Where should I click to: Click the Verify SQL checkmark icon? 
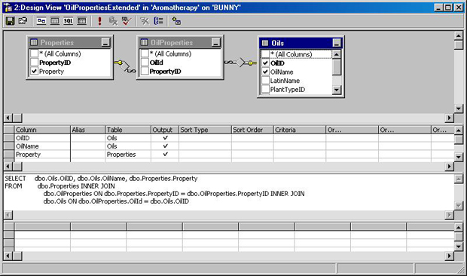pyautogui.click(x=127, y=21)
